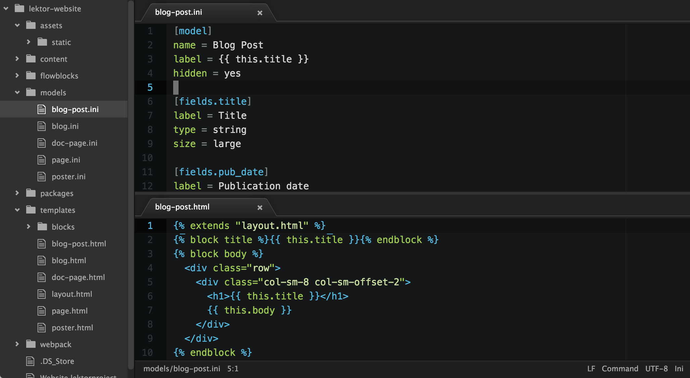Open doc-page.html in the tree
690x378 pixels.
pos(78,277)
